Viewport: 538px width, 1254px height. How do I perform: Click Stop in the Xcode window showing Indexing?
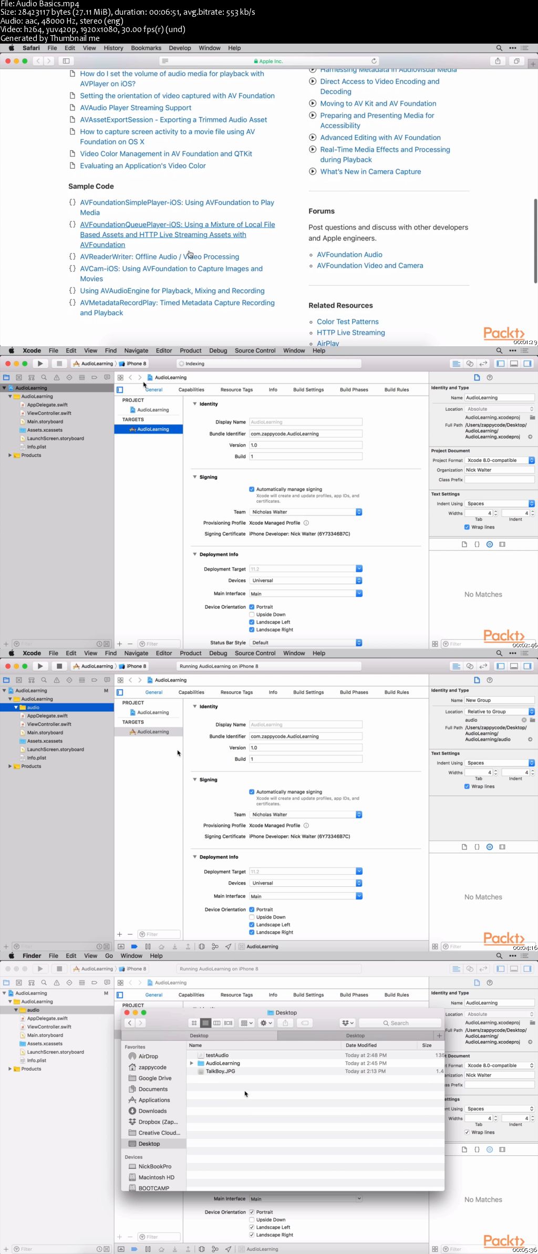59,364
